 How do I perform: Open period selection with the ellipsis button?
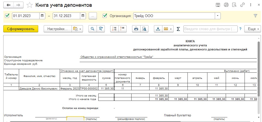point(93,16)
